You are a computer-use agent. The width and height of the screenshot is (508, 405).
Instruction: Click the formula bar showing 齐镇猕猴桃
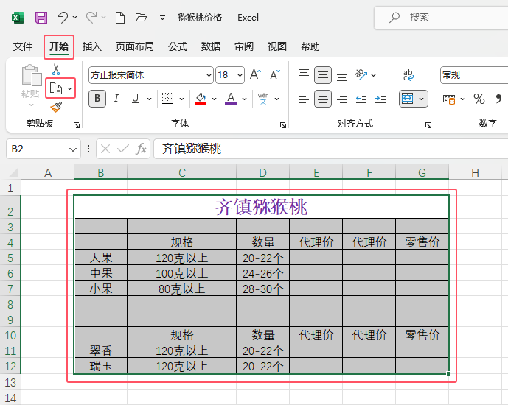[x=331, y=149]
